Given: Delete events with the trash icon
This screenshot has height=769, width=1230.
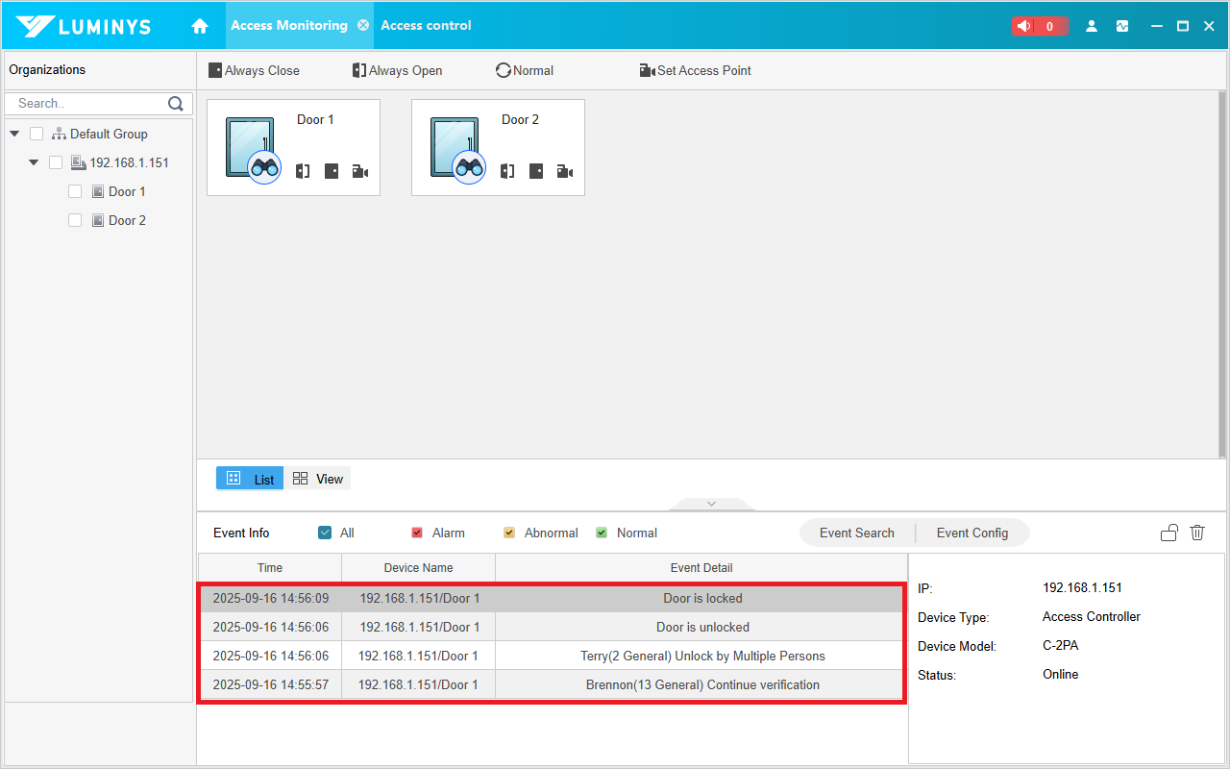Looking at the screenshot, I should (1197, 533).
